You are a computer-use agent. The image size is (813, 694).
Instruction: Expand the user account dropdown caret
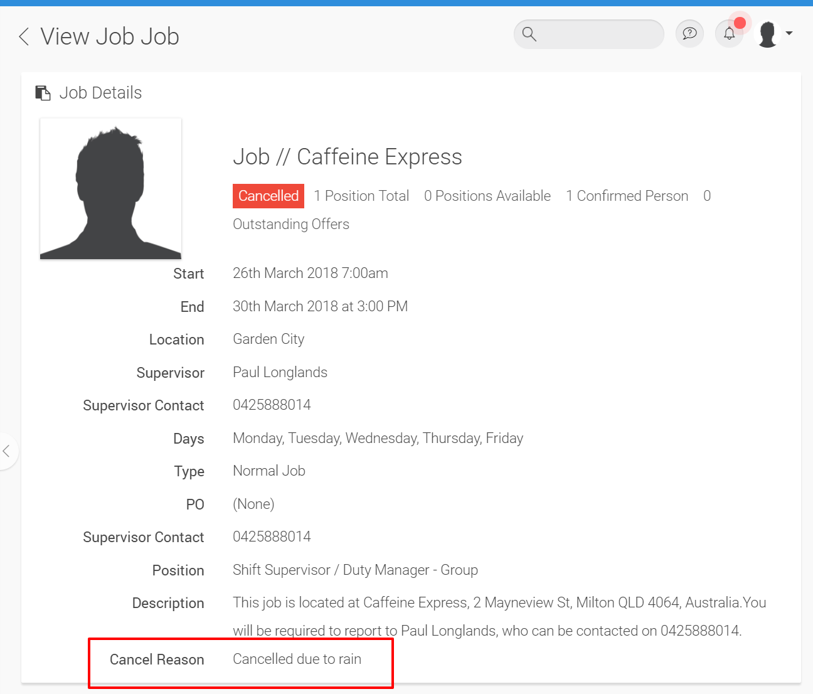[x=789, y=33]
